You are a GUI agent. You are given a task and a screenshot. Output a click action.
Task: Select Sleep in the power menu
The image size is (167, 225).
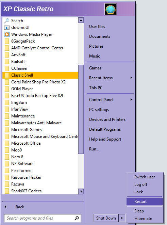(x=145, y=211)
